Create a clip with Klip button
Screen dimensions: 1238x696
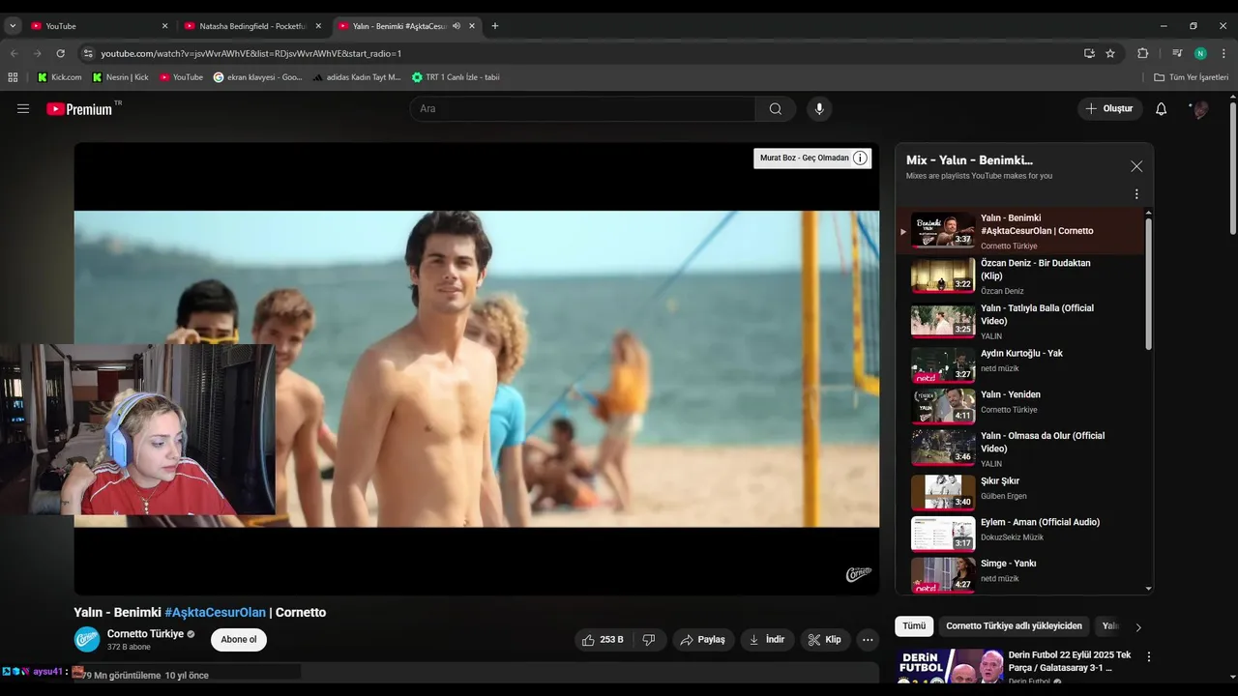[x=825, y=640]
